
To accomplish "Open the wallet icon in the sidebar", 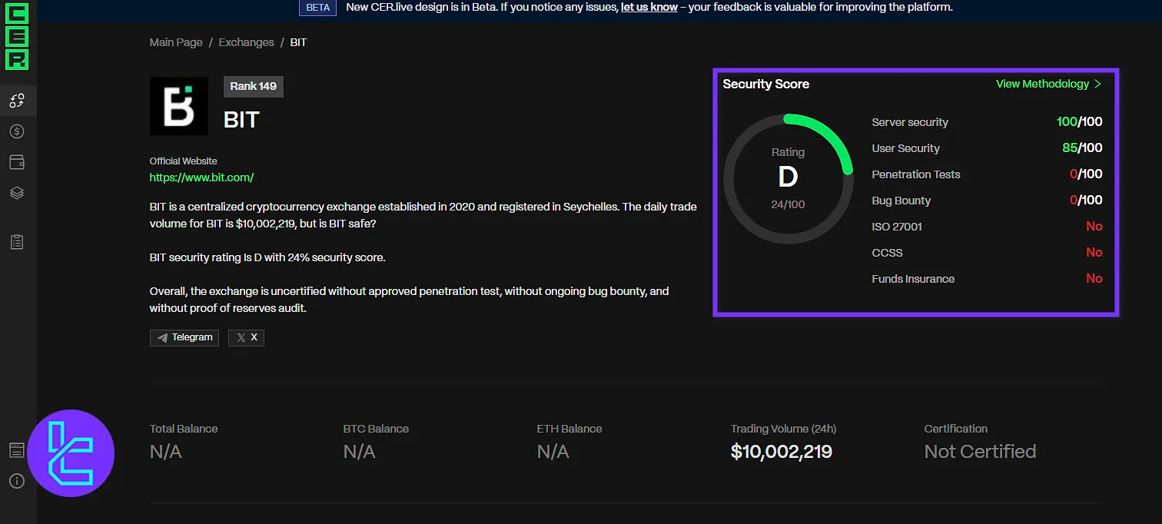I will 17,162.
